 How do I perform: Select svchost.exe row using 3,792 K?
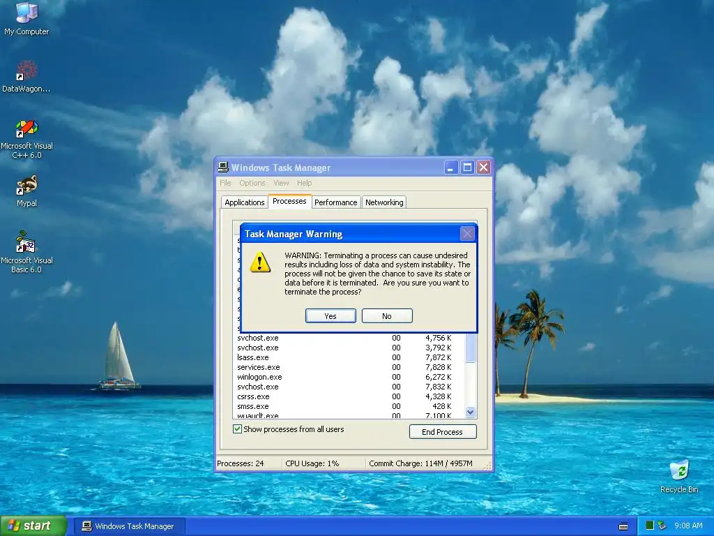tap(350, 348)
